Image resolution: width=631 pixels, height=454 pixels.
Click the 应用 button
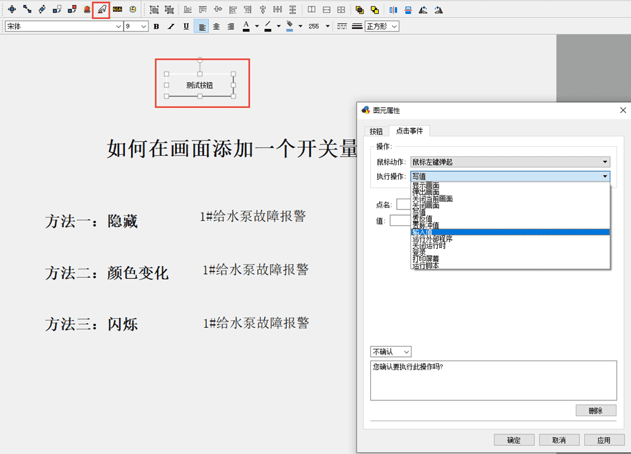tap(604, 440)
